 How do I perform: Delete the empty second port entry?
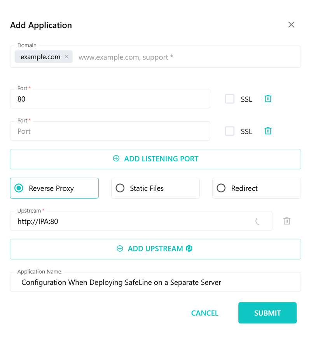[x=268, y=131]
